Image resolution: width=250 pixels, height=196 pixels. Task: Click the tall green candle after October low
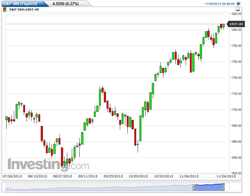[x=140, y=128]
